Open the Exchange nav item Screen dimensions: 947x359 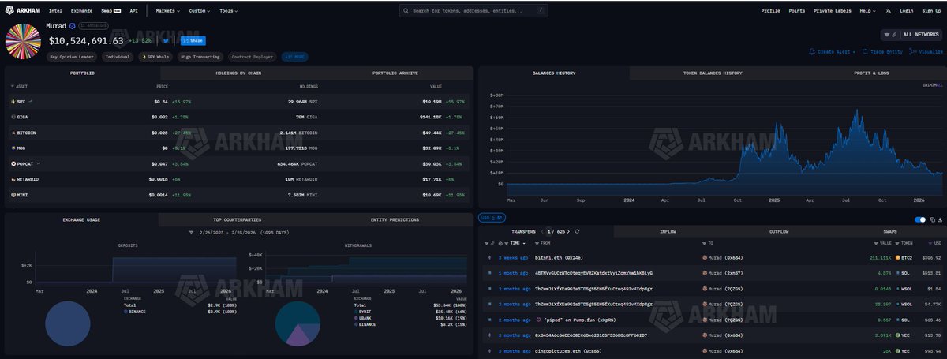81,11
